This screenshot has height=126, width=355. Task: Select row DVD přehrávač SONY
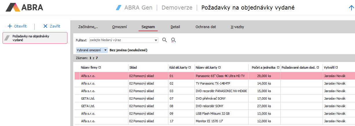214,98
